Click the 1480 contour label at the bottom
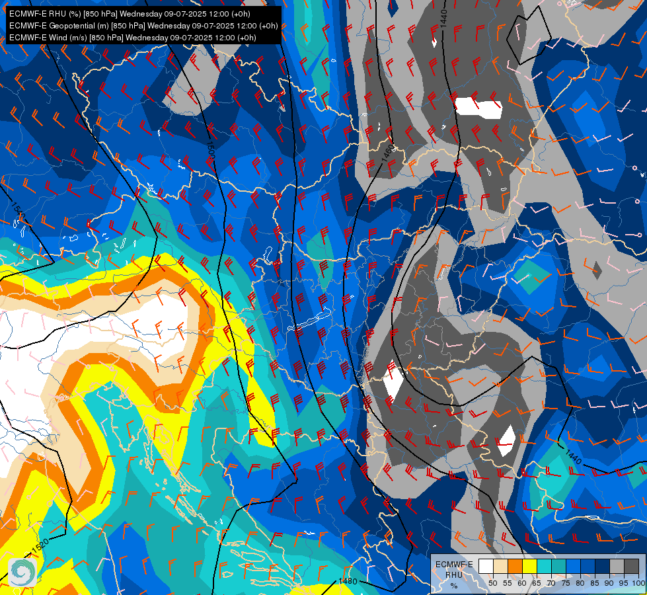The image size is (647, 595). pos(348,581)
